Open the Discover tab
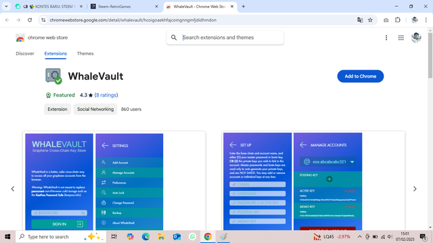Viewport: 433px width, 243px height. click(x=25, y=53)
